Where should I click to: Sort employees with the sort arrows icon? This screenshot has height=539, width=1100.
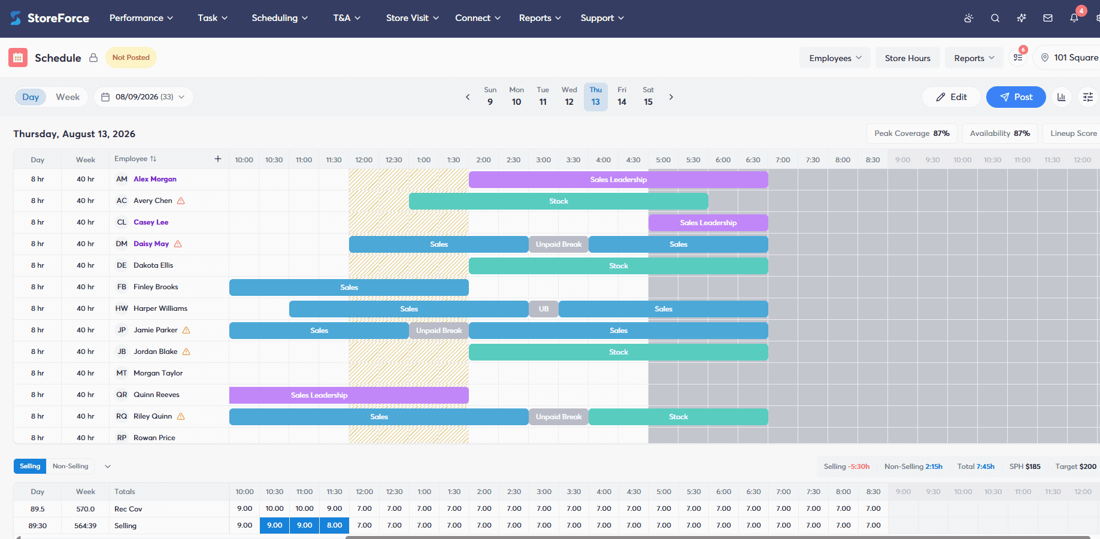coord(153,159)
